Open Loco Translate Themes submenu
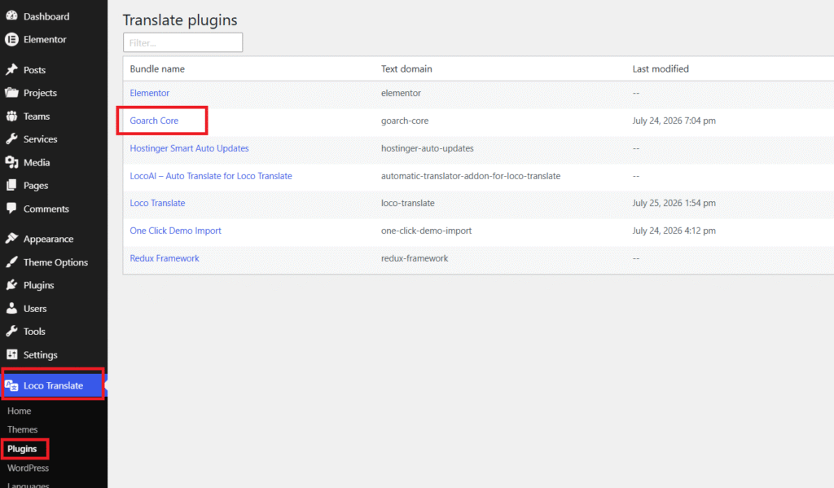The image size is (834, 488). (x=22, y=429)
